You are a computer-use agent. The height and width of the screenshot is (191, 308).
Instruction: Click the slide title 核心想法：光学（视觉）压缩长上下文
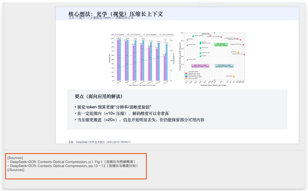pyautogui.click(x=115, y=14)
